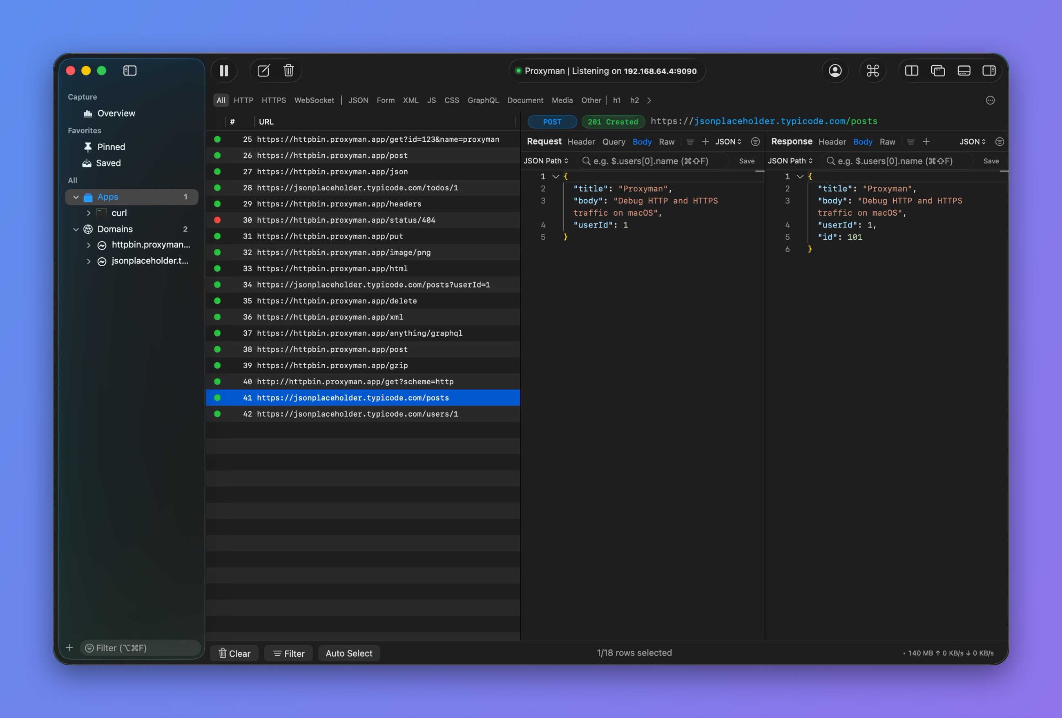Image resolution: width=1062 pixels, height=718 pixels.
Task: Open the Response JSON Path selector
Action: click(x=790, y=161)
